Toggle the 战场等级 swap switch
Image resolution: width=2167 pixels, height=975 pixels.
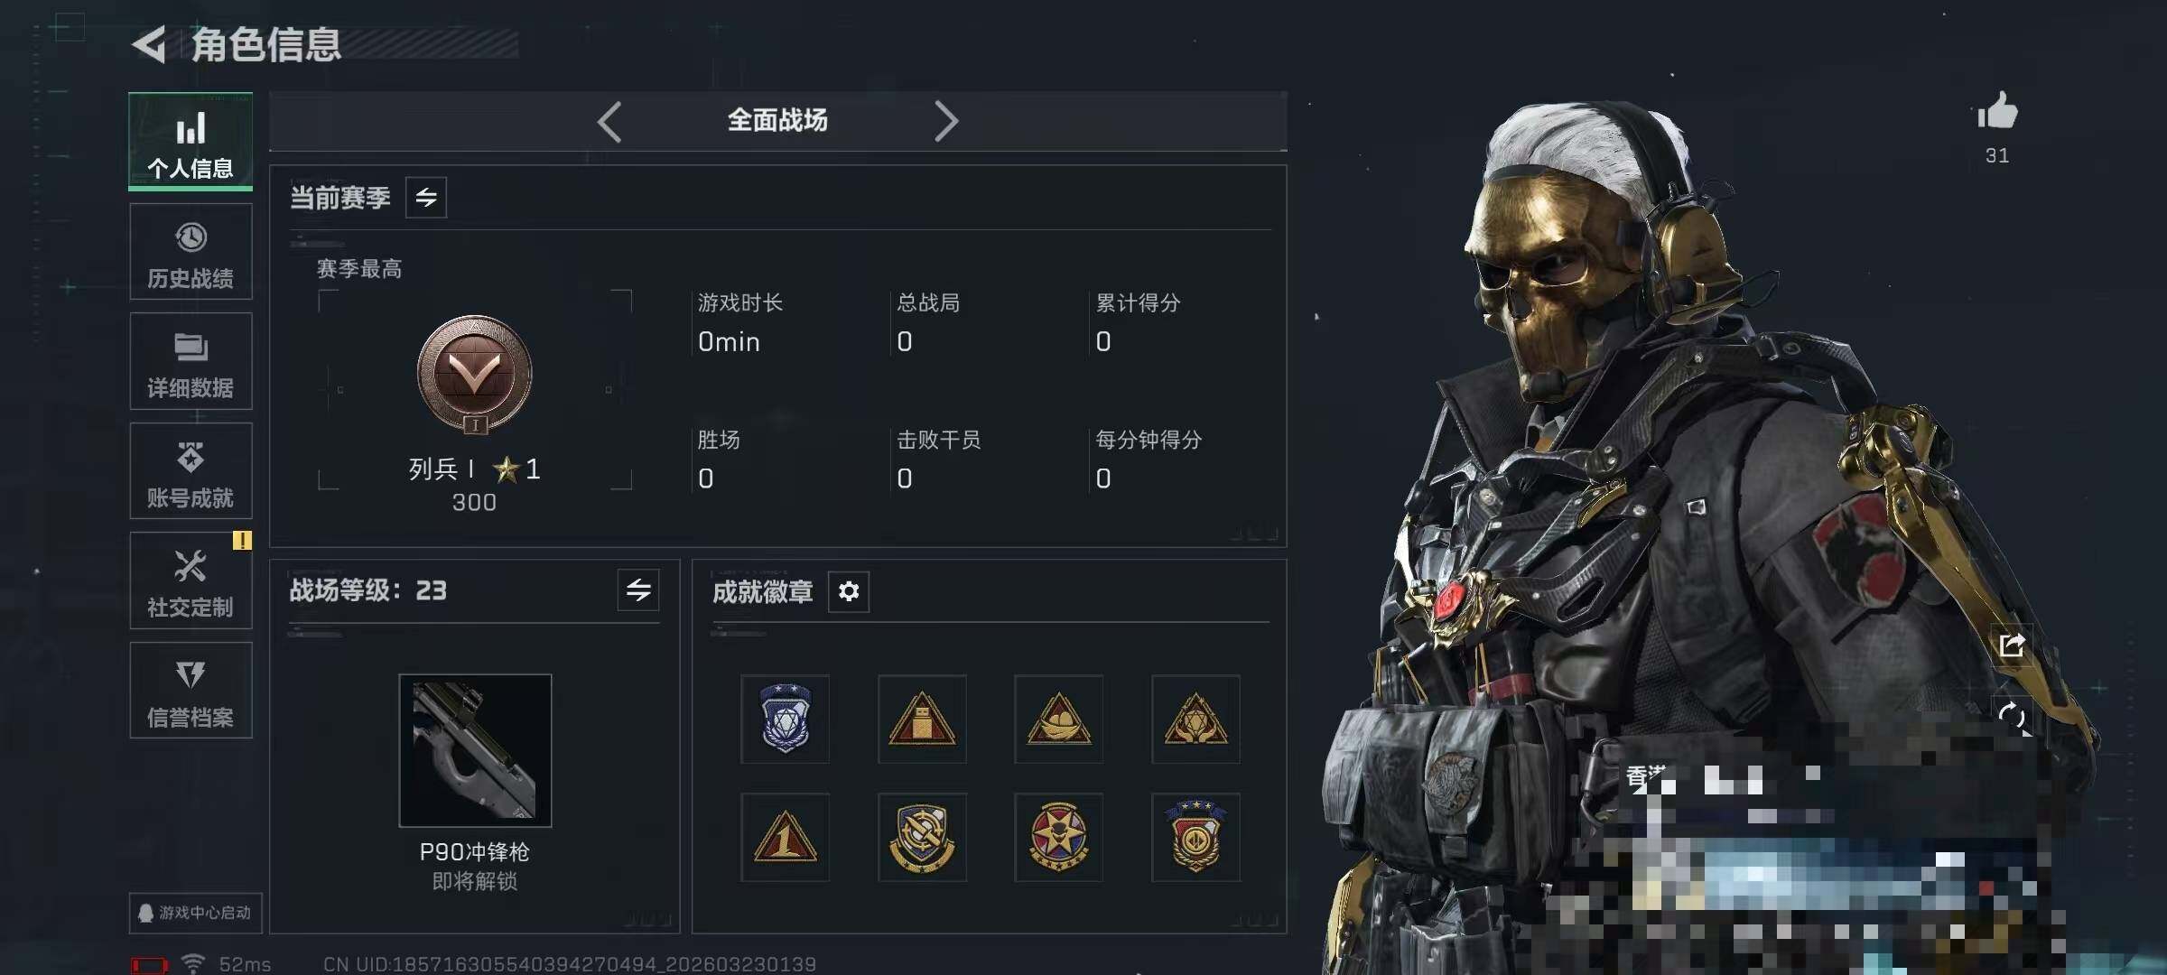[638, 590]
